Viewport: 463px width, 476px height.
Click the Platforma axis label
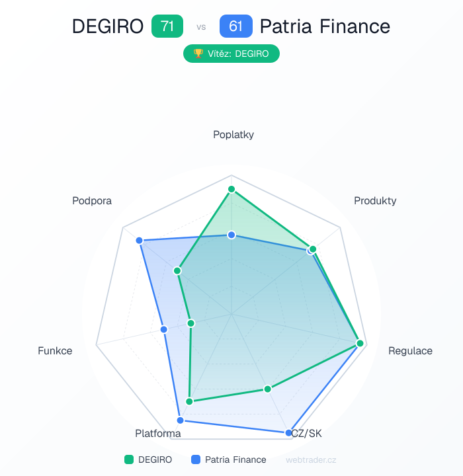point(158,434)
